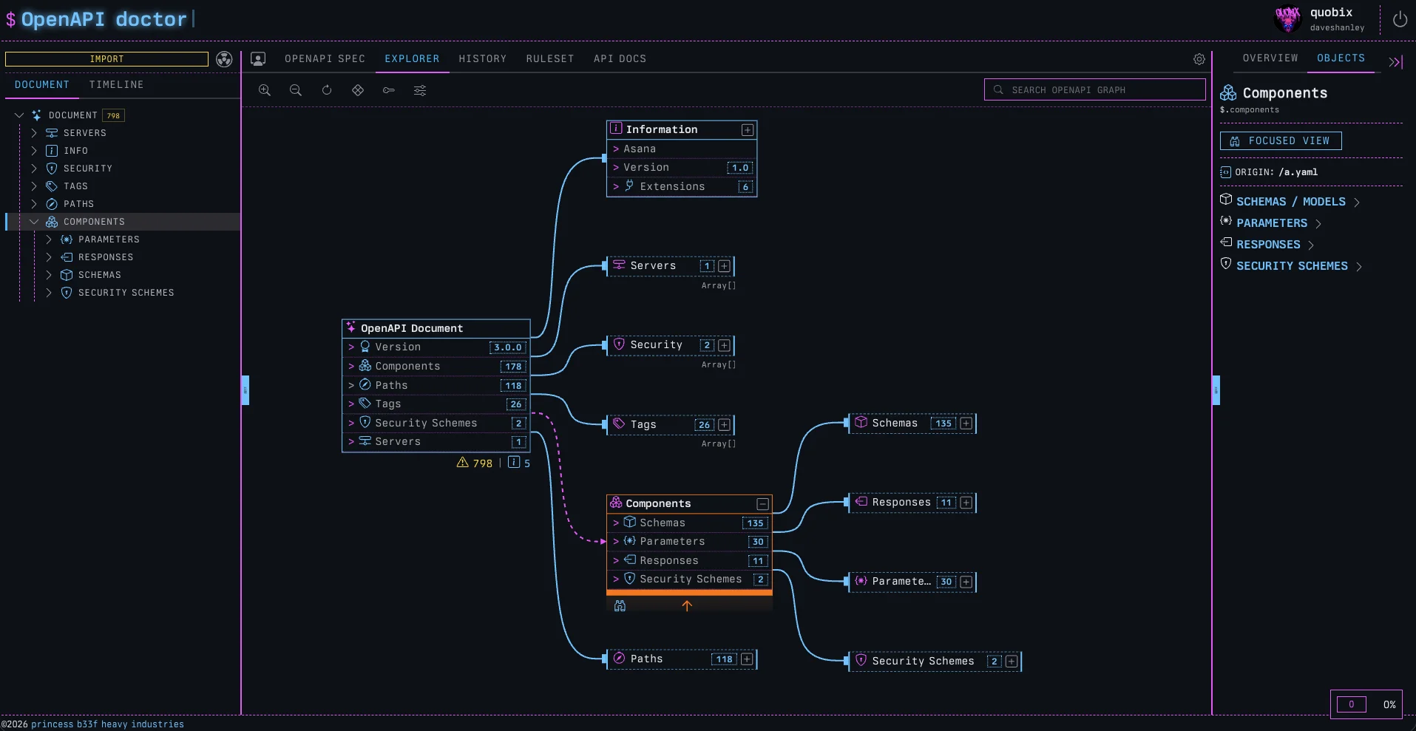This screenshot has height=731, width=1416.
Task: Expand the Information node with plus box
Action: [x=748, y=130]
